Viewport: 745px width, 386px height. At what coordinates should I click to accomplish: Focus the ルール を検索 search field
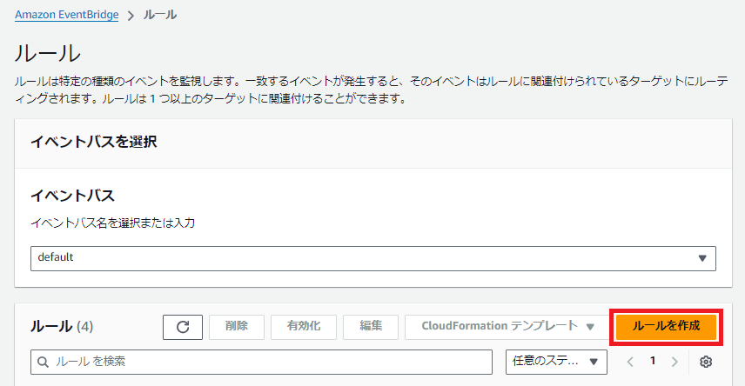(261, 362)
